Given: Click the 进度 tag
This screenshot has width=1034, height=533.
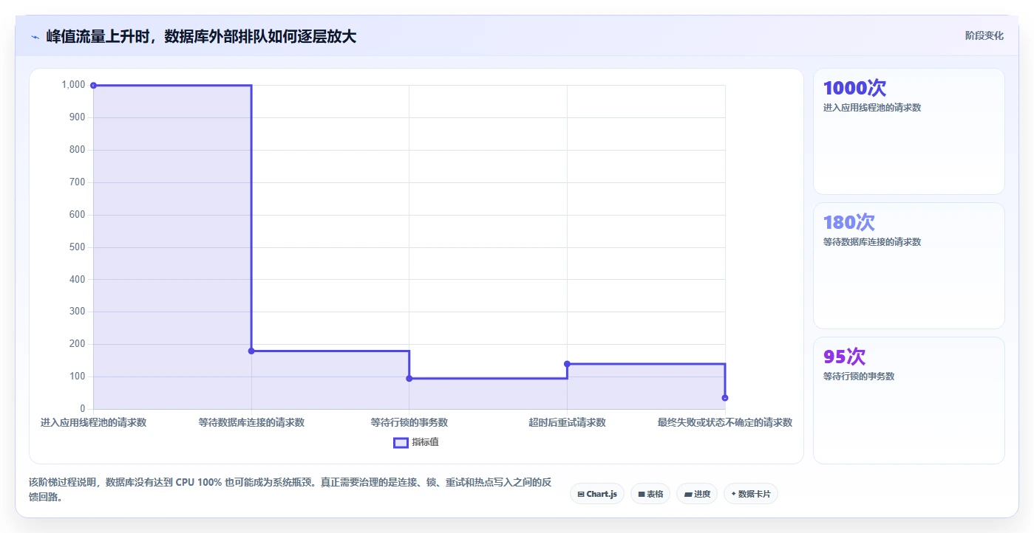Looking at the screenshot, I should point(697,494).
